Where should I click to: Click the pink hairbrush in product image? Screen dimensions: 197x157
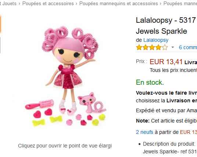click(x=39, y=104)
